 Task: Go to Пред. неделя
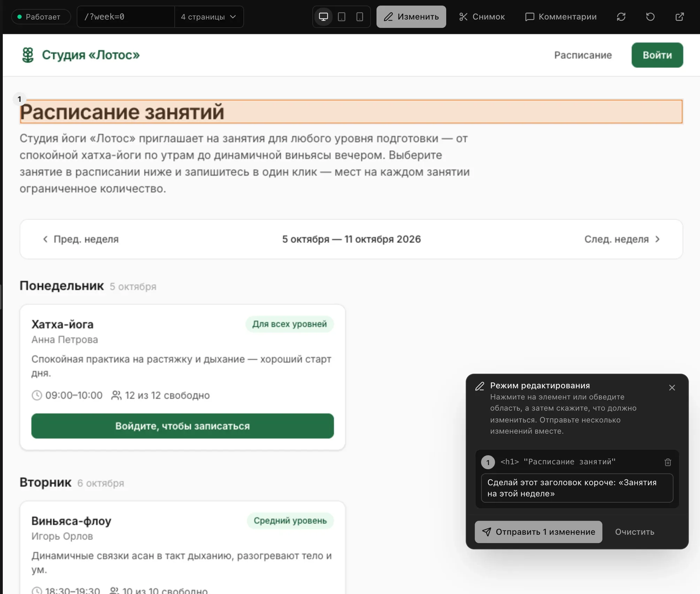81,239
